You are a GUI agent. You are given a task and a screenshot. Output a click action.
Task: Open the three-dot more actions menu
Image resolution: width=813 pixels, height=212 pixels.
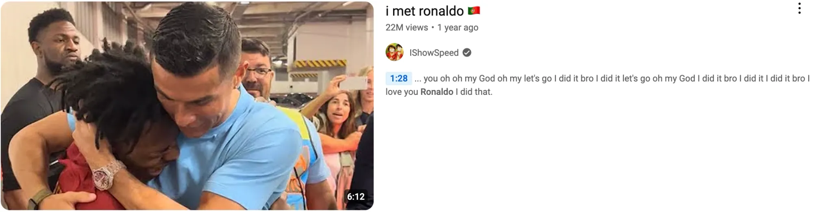click(x=799, y=9)
